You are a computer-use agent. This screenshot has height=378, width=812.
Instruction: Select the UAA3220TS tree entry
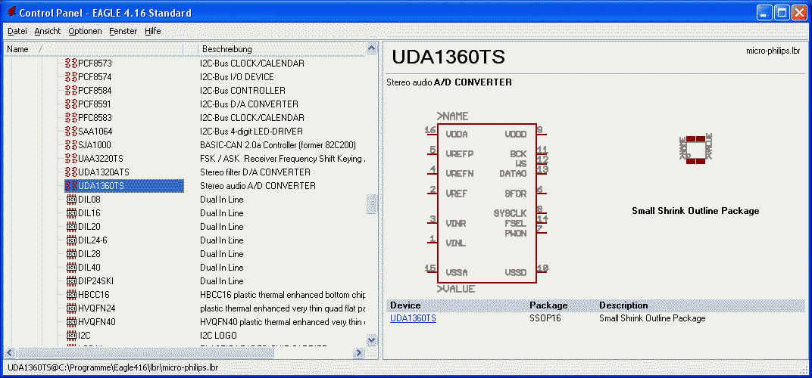pos(101,158)
